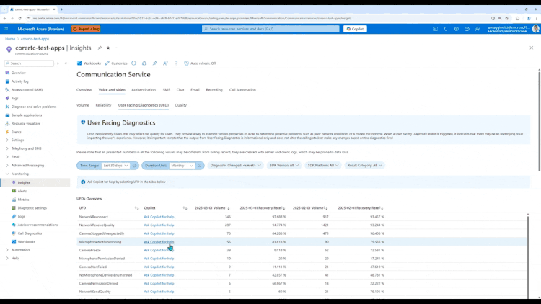Open portal settings gear in header
Screen dimensions: 541x304
pyautogui.click(x=457, y=29)
